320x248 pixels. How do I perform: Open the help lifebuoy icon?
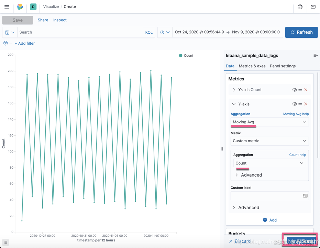pyautogui.click(x=300, y=7)
